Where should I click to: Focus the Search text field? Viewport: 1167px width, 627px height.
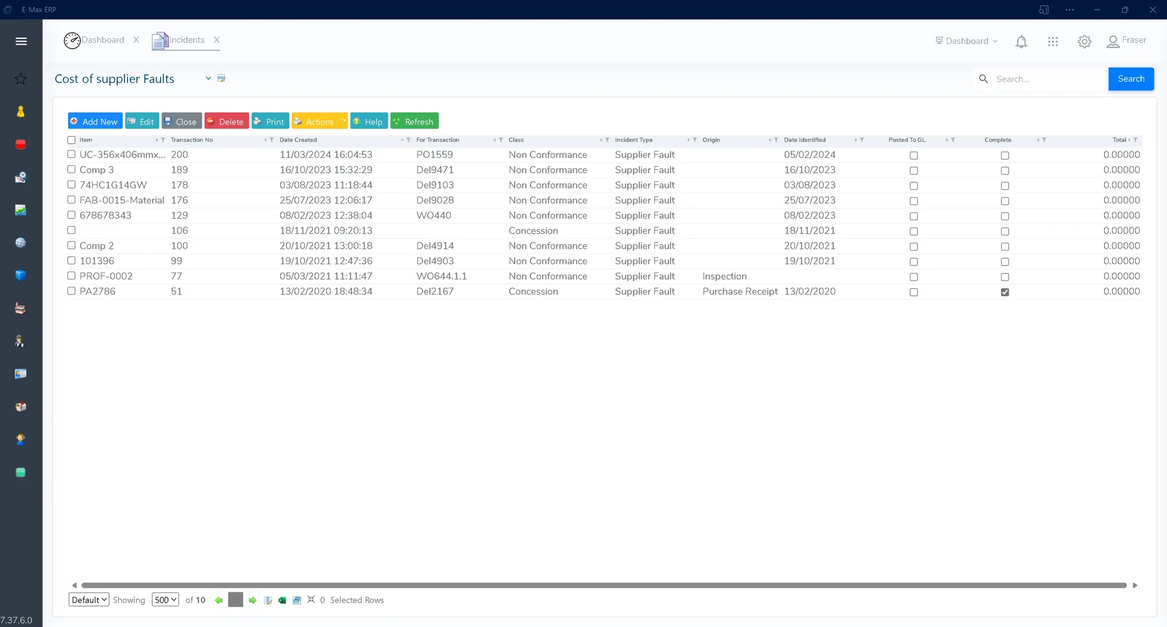(x=1048, y=79)
